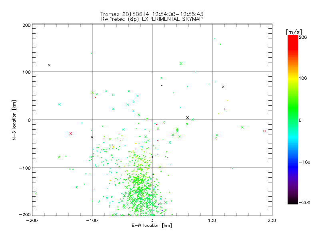Click the x-axis tick label "-200"
Viewport: 320px width, 240px height.
coord(32,220)
